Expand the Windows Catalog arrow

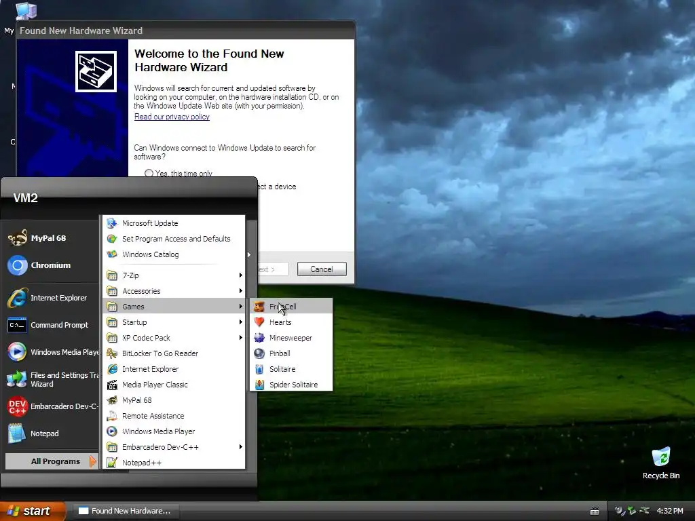[248, 255]
